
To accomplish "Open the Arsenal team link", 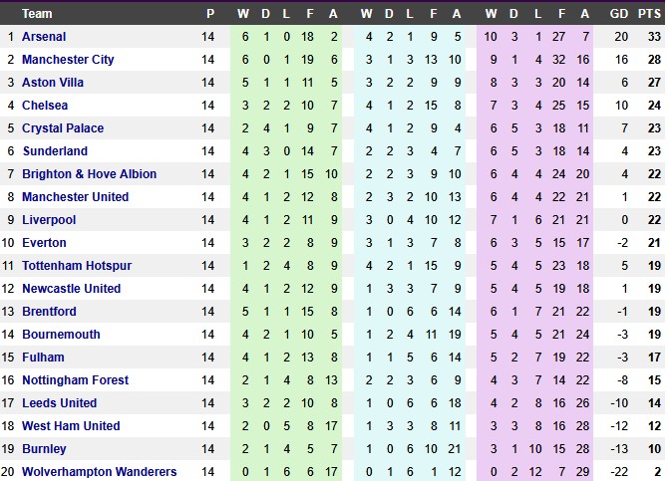I will (44, 36).
